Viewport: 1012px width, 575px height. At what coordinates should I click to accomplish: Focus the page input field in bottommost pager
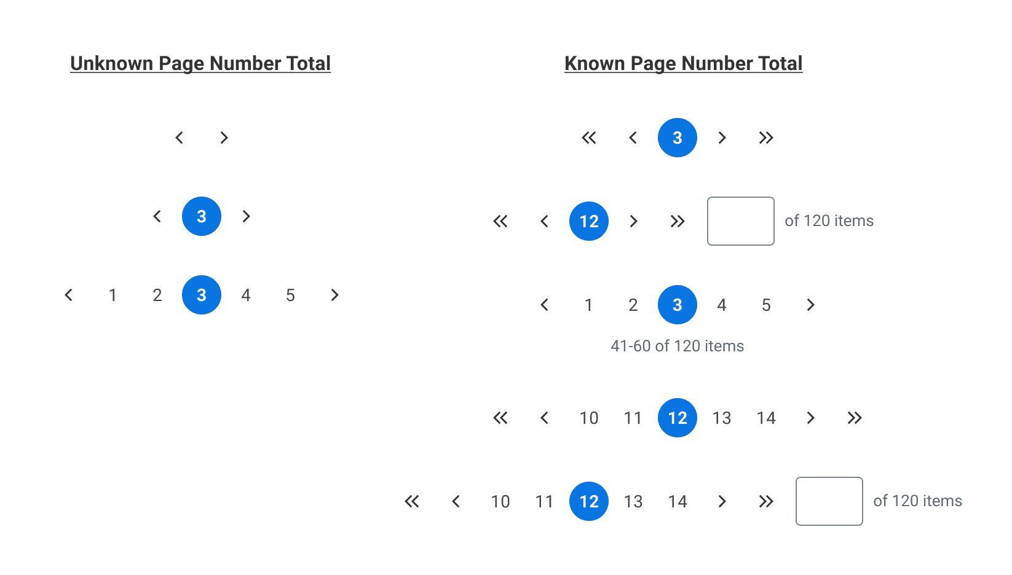point(829,501)
